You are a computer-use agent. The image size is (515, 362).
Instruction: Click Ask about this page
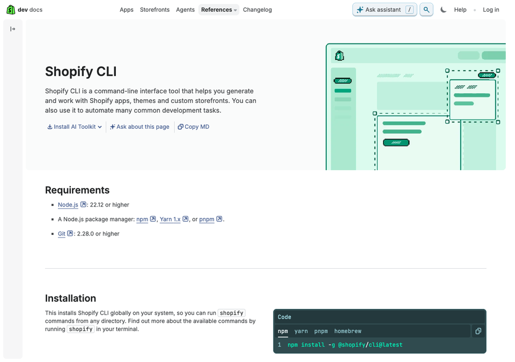[139, 127]
